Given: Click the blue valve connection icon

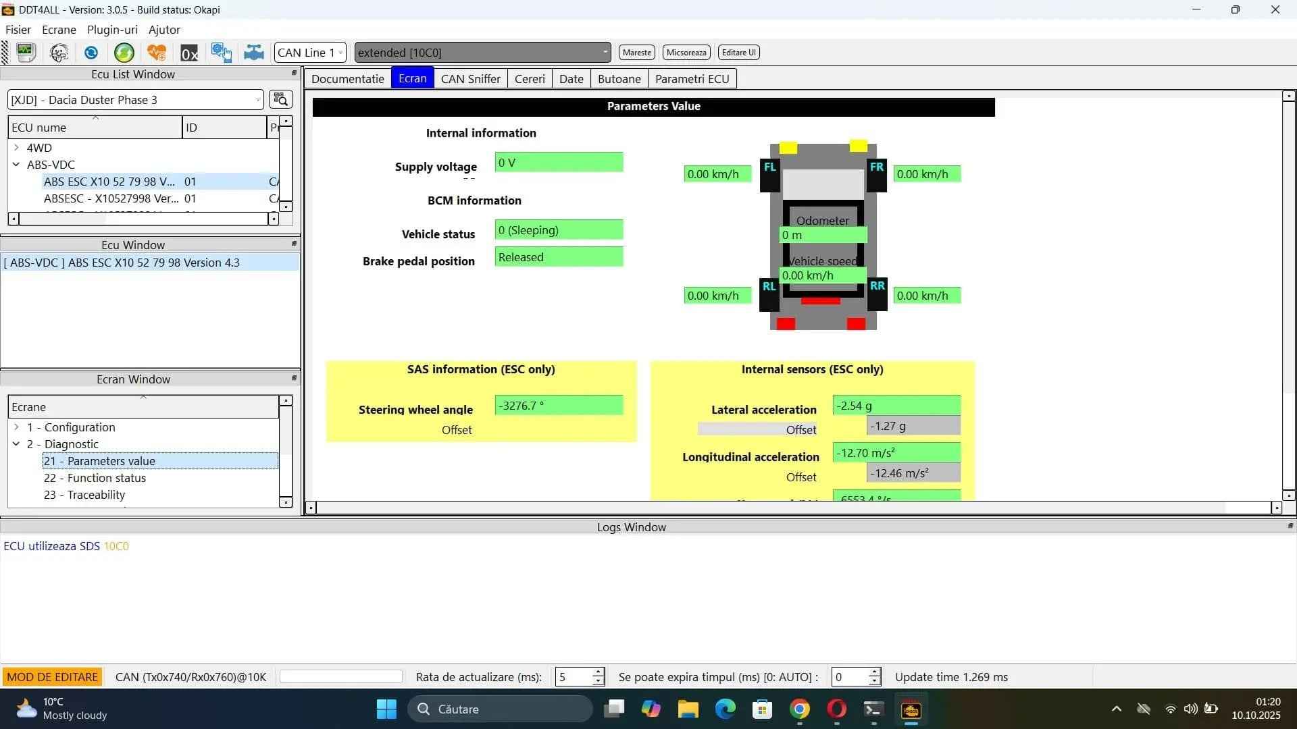Looking at the screenshot, I should coord(254,52).
